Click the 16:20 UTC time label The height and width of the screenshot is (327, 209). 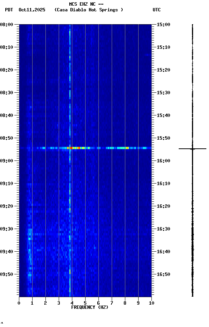pyautogui.click(x=164, y=206)
